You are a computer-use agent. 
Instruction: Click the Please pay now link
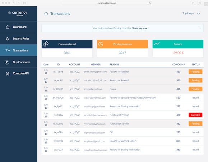click(139, 28)
